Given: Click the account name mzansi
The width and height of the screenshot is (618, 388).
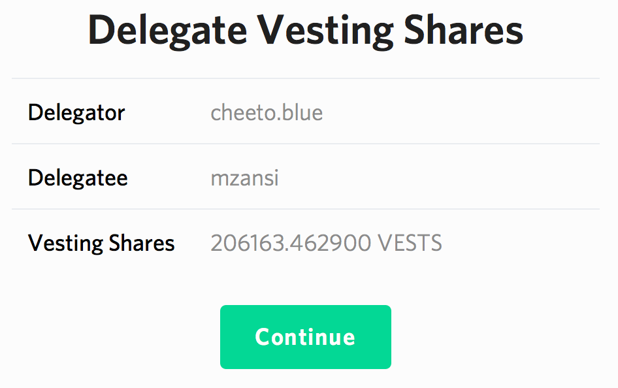Looking at the screenshot, I should pos(244,178).
